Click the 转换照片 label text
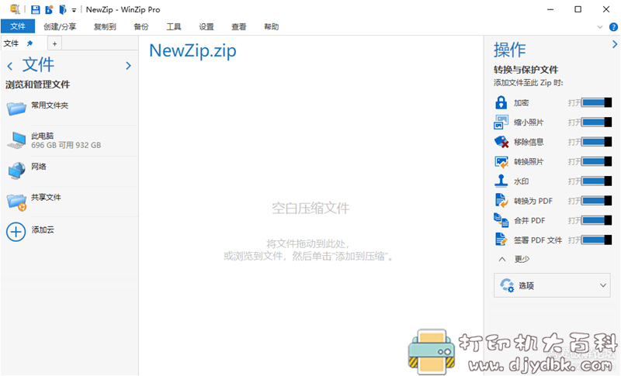Screen dimensions: 621x376 529,162
